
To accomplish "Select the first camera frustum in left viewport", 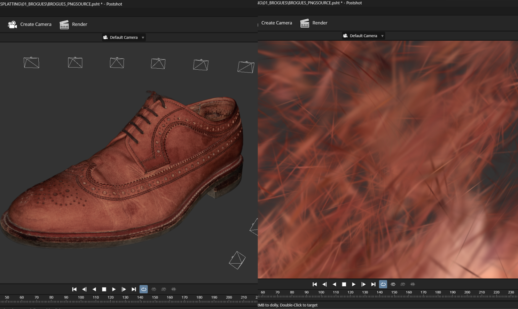I will pos(31,63).
